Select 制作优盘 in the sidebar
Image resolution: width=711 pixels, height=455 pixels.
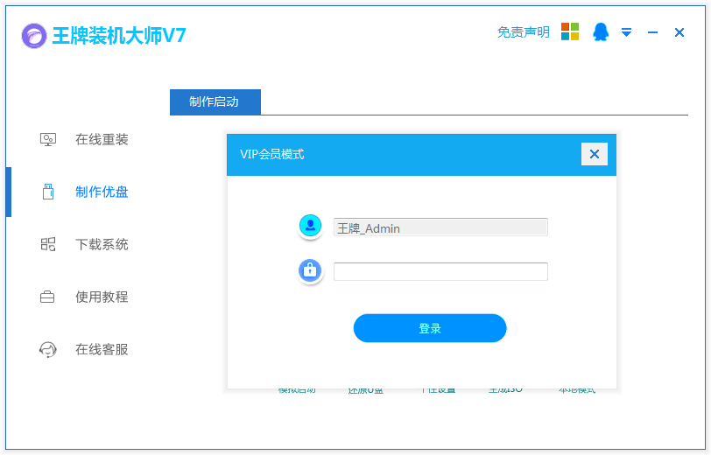coord(102,192)
